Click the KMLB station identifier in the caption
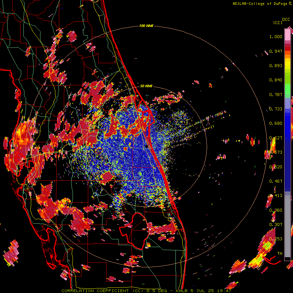This screenshot has height=293, width=293. pyautogui.click(x=181, y=291)
